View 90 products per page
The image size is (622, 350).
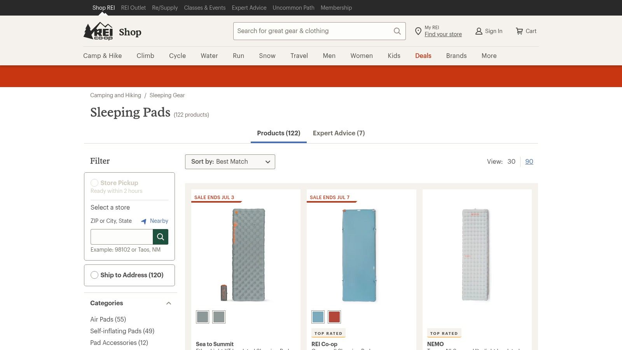point(529,161)
